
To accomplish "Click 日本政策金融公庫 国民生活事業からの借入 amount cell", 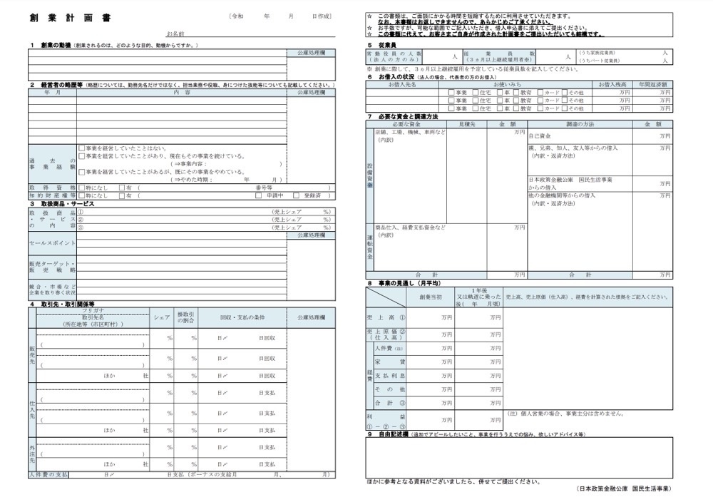I will pyautogui.click(x=652, y=184).
